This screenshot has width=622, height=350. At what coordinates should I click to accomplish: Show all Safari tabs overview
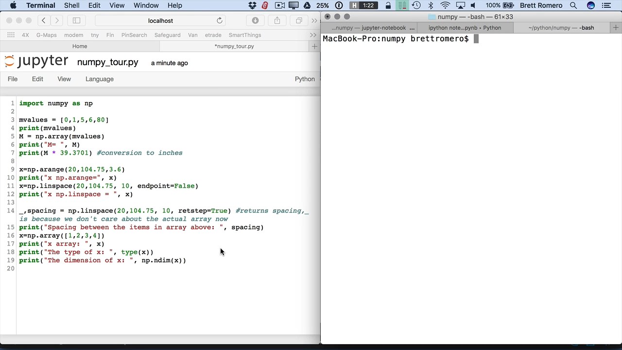coord(299,20)
